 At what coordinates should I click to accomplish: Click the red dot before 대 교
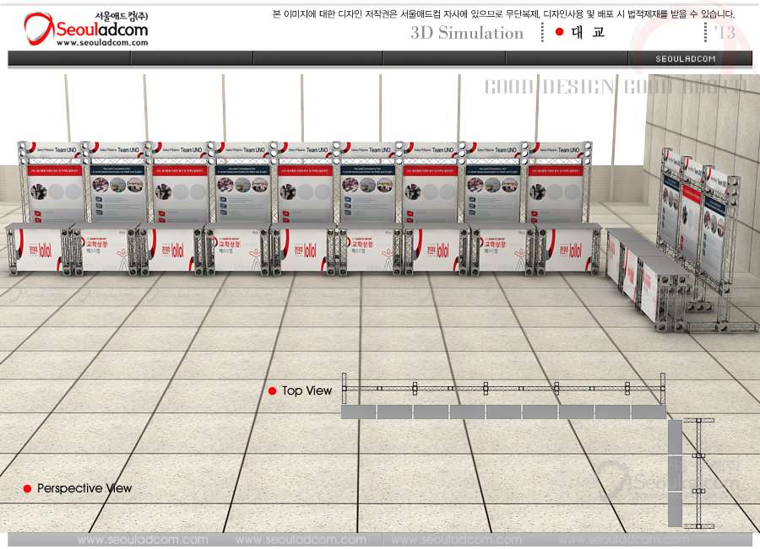[x=559, y=32]
